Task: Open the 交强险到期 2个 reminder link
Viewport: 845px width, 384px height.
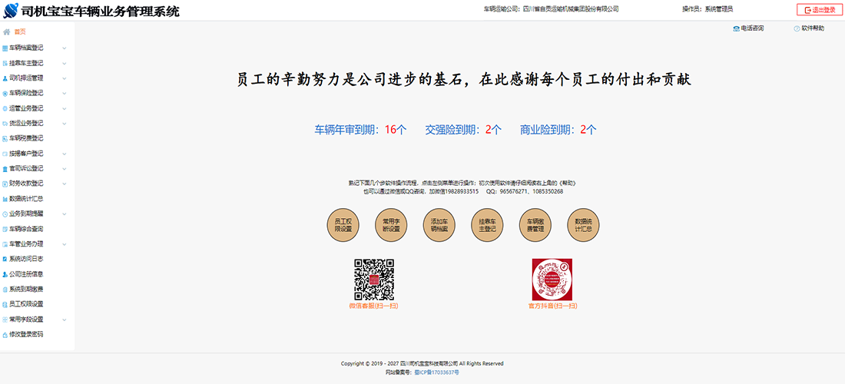Action: coord(463,130)
